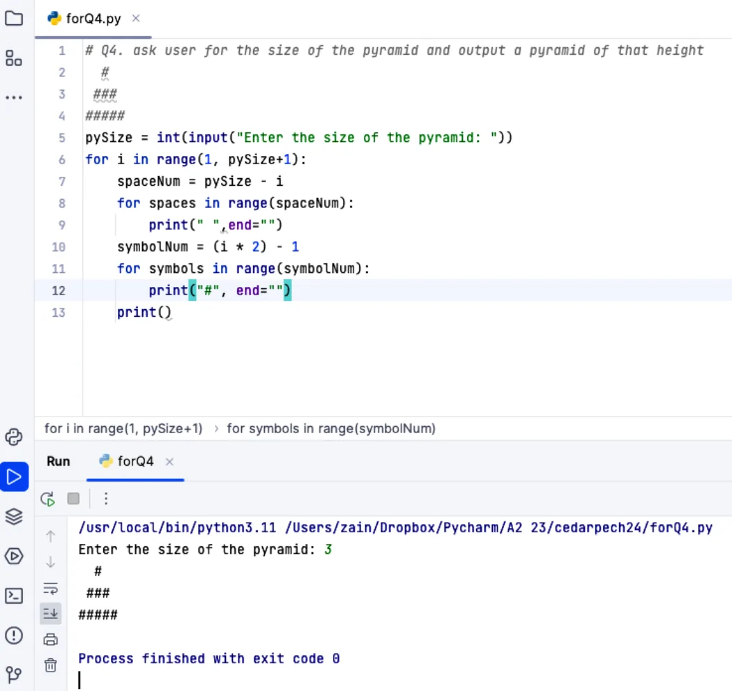Click 'for spaces in range(spaceNum):' line
Screen dimensions: 732x691
235,203
